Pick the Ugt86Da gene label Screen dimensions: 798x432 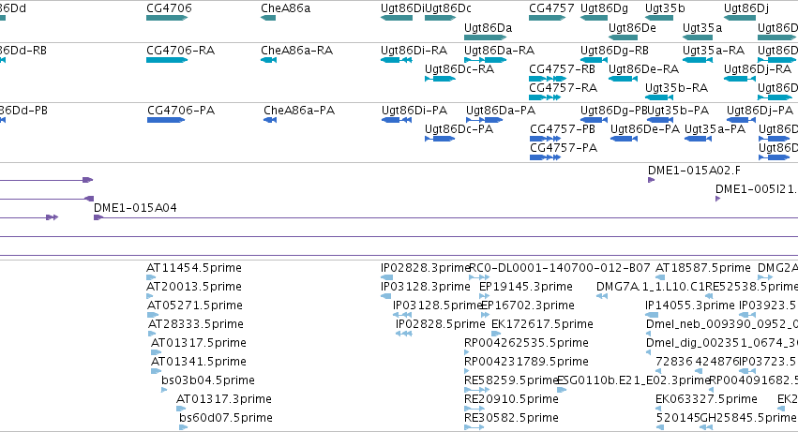tap(488, 27)
